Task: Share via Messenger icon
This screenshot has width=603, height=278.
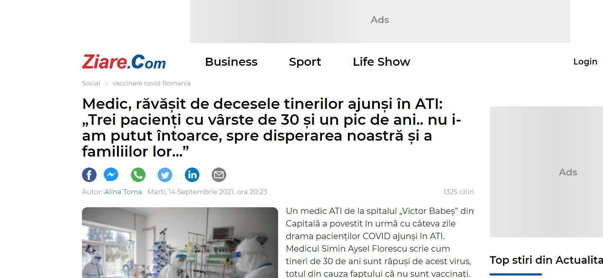Action: 111,175
